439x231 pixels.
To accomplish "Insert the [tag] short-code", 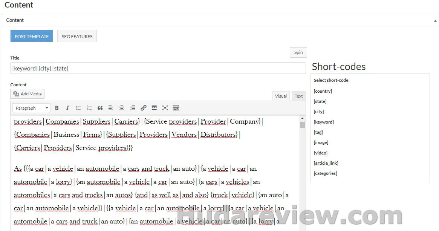I will click(318, 132).
